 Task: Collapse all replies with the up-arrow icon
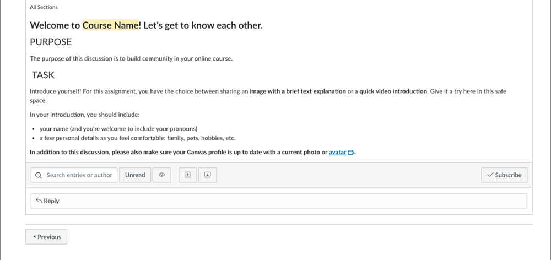point(188,175)
